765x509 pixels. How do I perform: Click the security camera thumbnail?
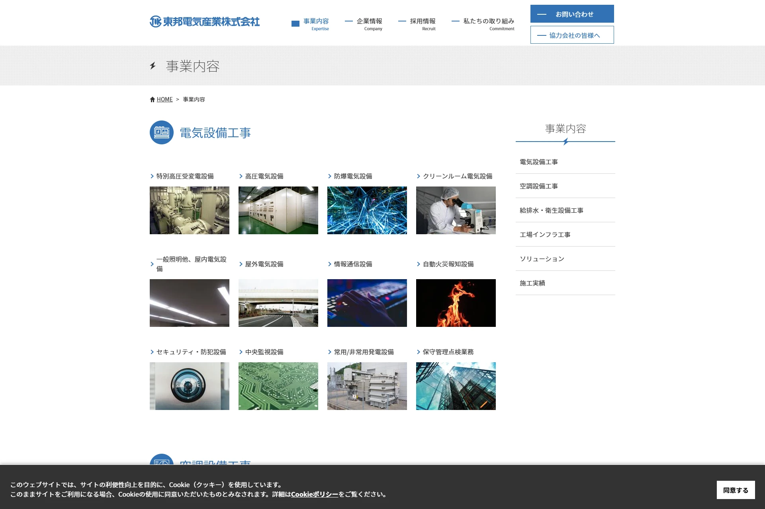pyautogui.click(x=189, y=386)
